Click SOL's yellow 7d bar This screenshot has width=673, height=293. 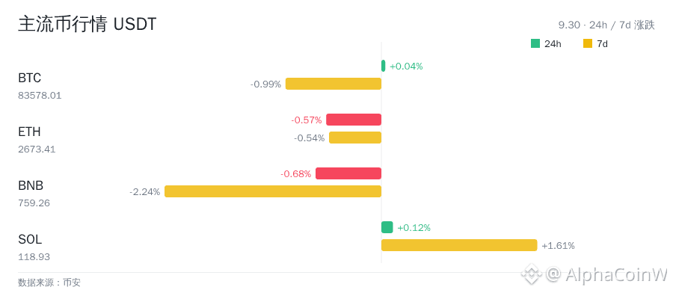(459, 245)
